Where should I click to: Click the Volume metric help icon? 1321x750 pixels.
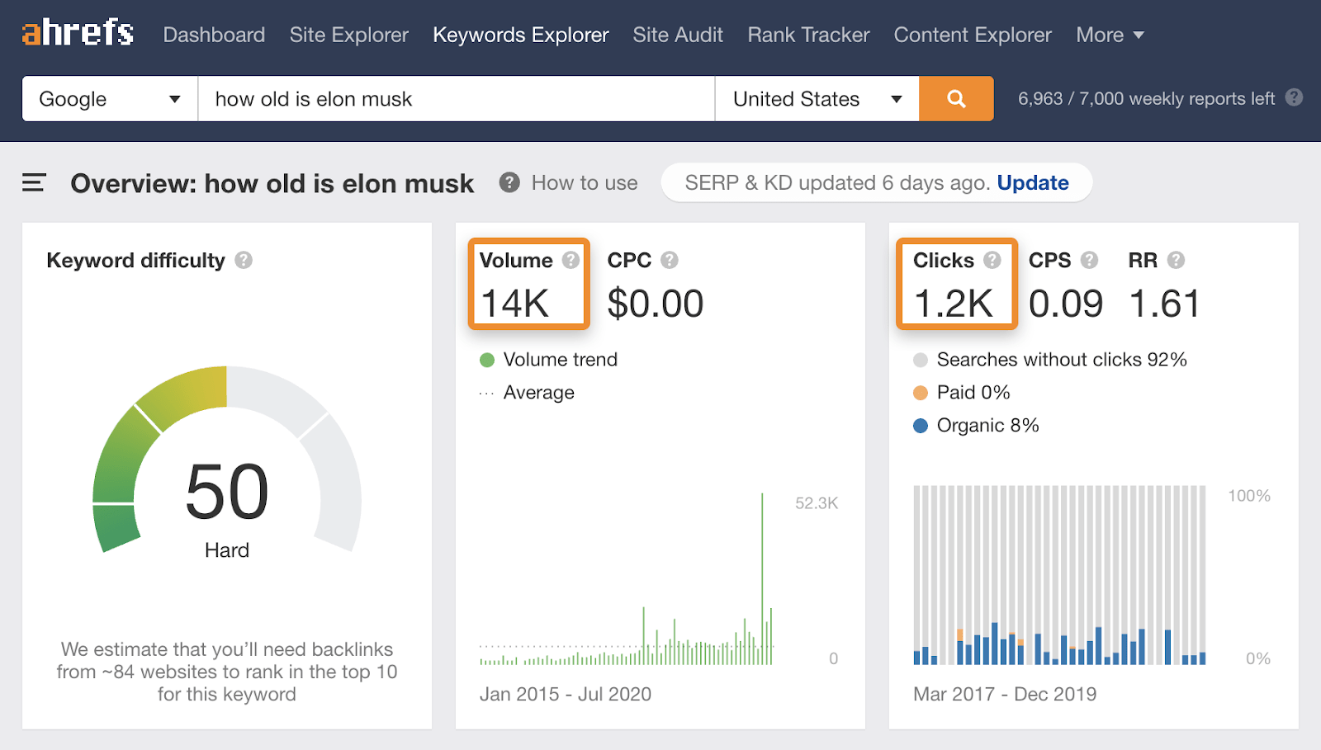coord(570,259)
